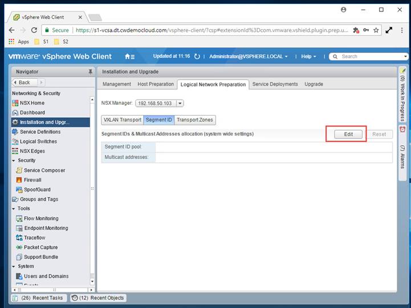This screenshot has height=308, width=411.
Task: Click the Flow Monitoring icon
Action: tap(19, 219)
